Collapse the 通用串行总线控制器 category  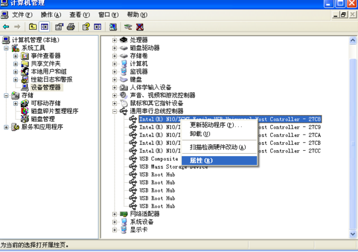pyautogui.click(x=115, y=111)
